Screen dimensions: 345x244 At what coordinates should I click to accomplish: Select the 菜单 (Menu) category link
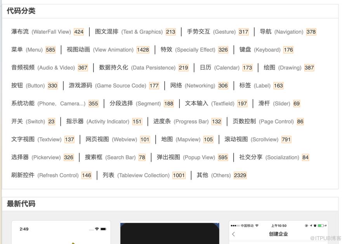[27, 50]
